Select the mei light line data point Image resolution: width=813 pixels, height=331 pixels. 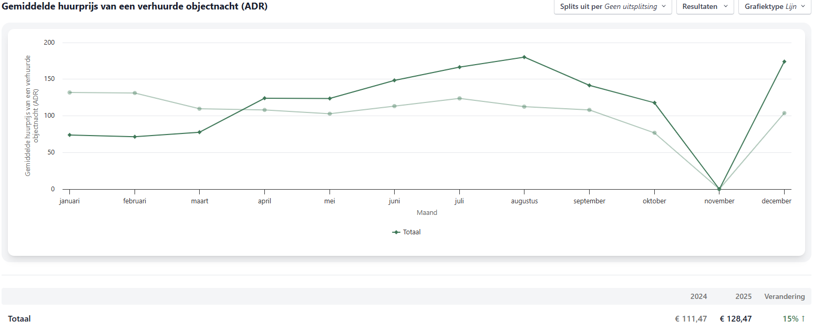click(330, 113)
